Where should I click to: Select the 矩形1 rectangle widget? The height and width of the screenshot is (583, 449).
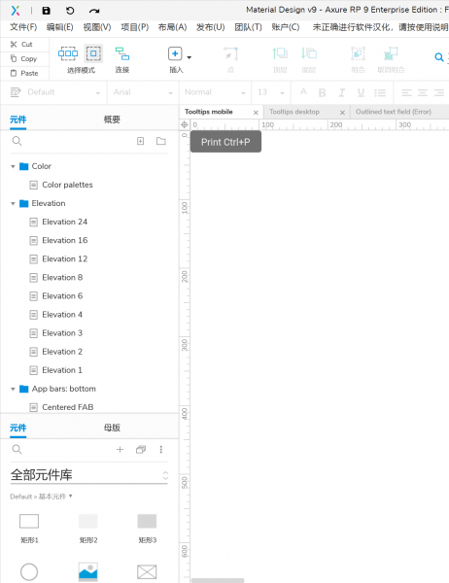29,521
